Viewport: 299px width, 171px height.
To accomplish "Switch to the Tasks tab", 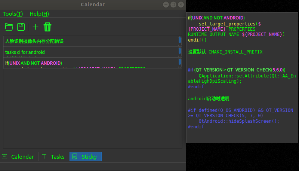I will 54,157.
